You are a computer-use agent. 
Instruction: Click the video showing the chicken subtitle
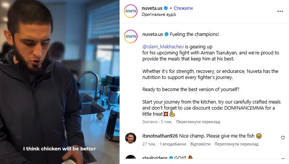59,82
